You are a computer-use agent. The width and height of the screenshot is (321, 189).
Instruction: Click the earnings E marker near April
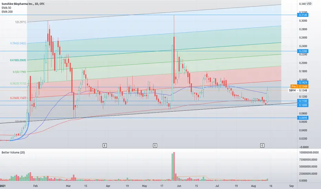click(105, 145)
